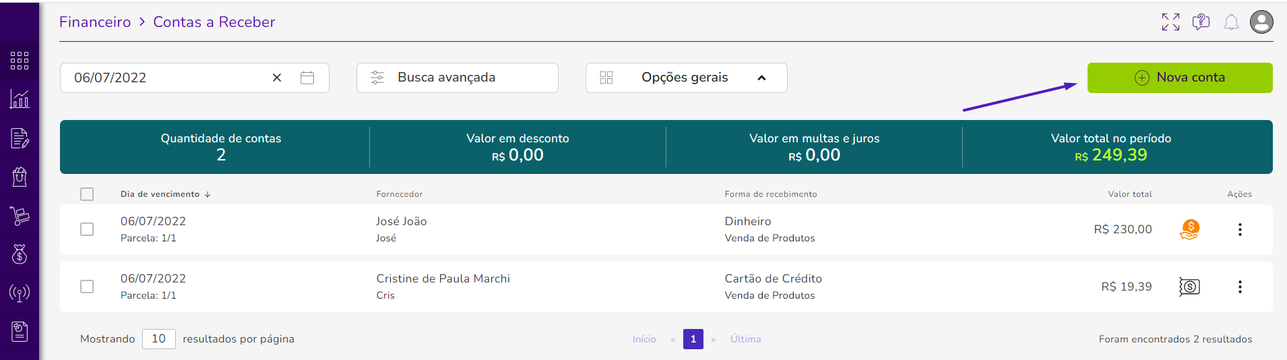Toggle fullscreen expand icon
This screenshot has height=360, width=1287.
point(1170,22)
